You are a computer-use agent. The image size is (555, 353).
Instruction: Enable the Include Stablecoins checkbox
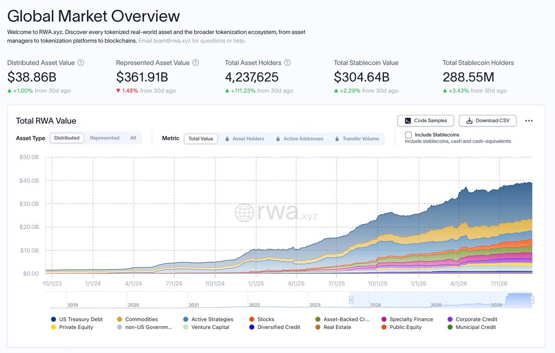coord(408,135)
